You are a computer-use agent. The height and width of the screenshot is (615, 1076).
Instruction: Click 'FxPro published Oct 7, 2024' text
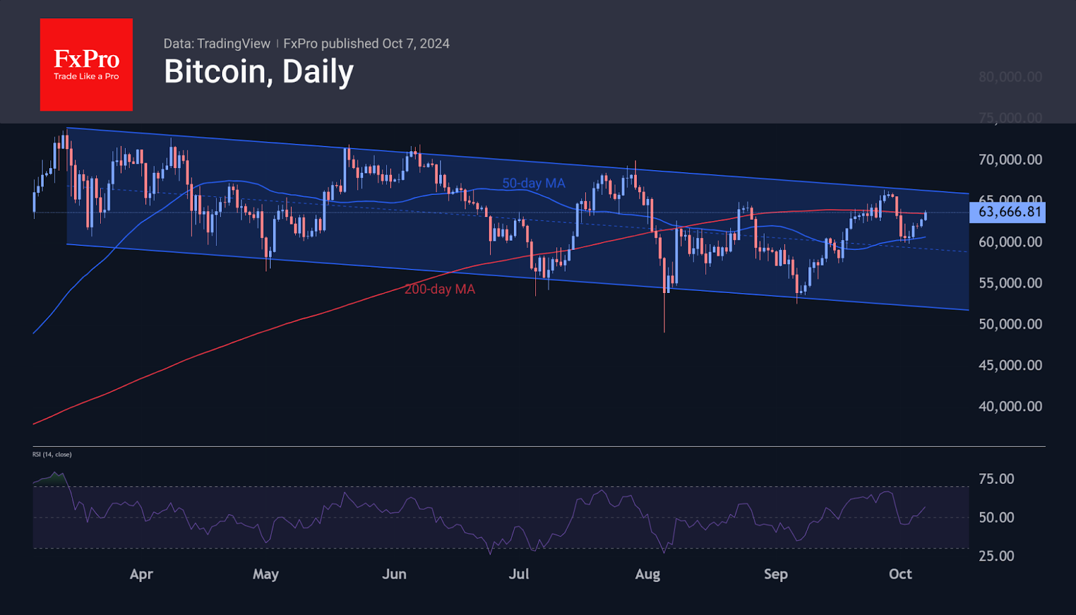pyautogui.click(x=367, y=44)
